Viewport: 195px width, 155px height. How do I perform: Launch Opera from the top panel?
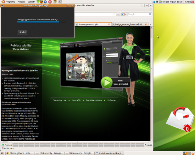click(x=50, y=2)
